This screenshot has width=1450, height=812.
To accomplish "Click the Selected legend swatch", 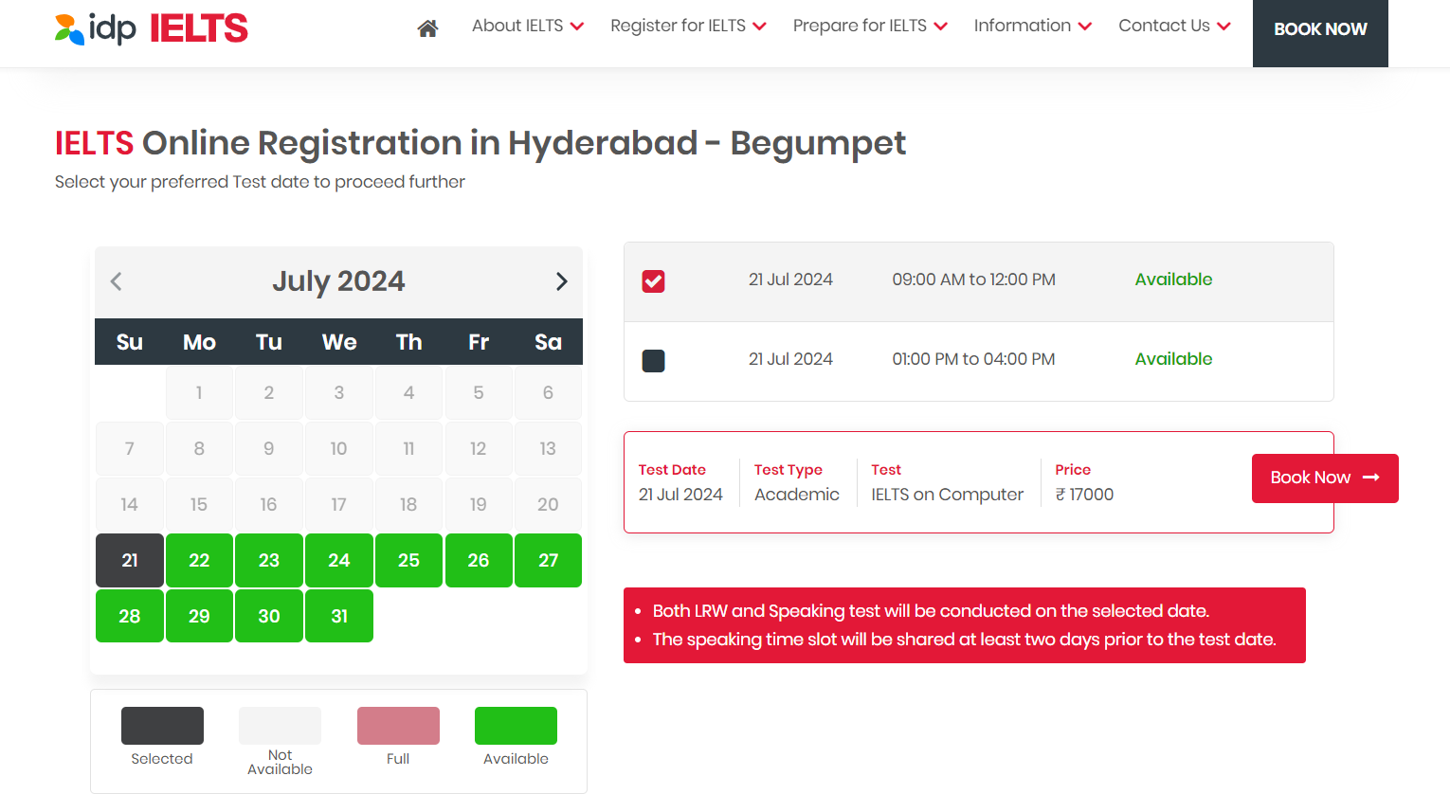I will click(x=162, y=726).
